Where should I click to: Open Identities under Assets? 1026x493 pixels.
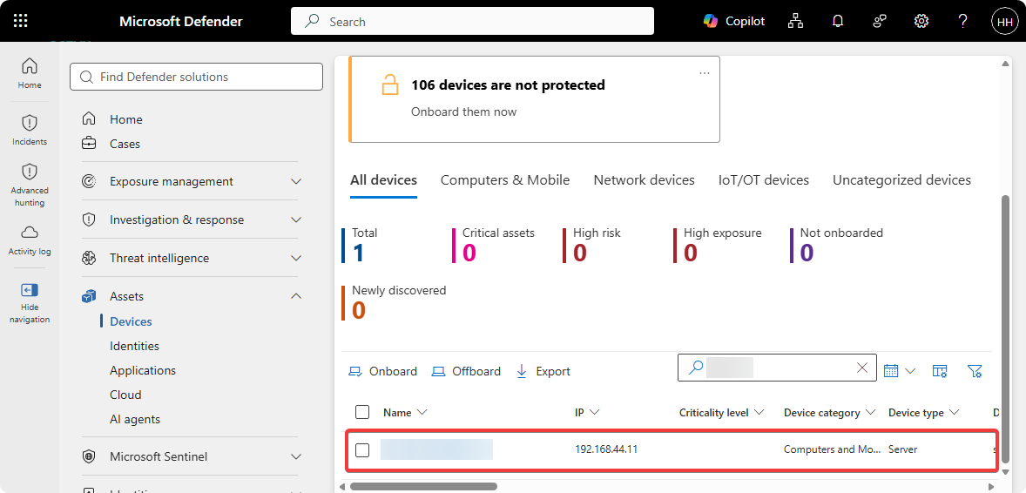(134, 346)
